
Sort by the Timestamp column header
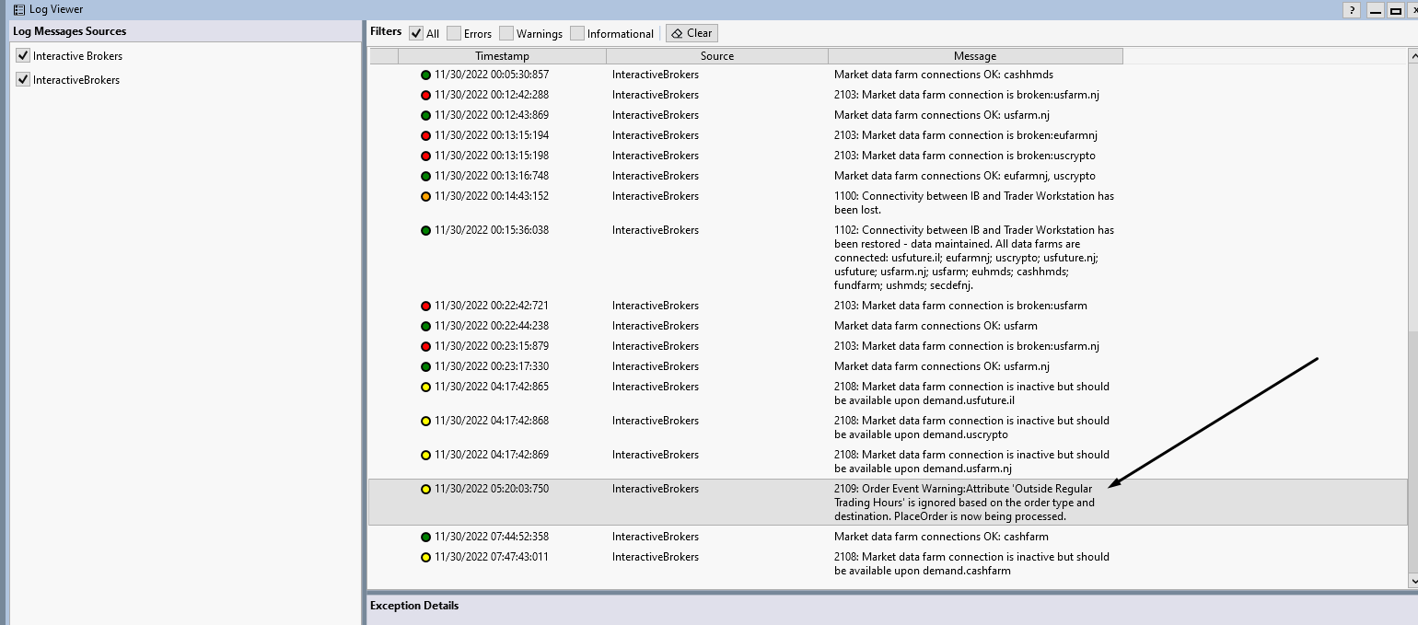pos(502,56)
